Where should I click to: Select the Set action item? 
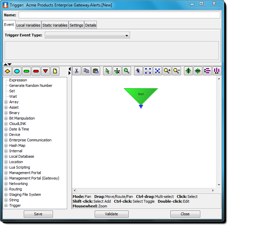coord(12,91)
